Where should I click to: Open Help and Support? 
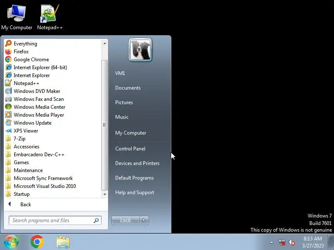(x=134, y=192)
